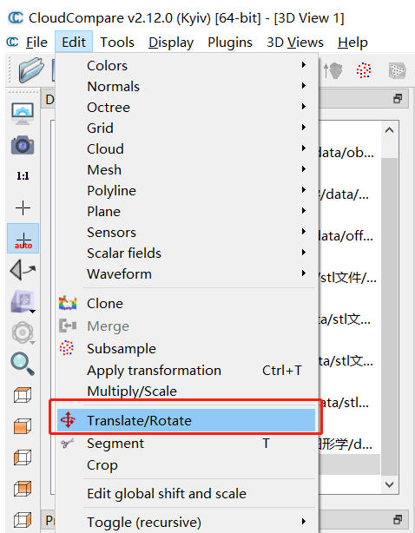
Task: Click the camera parameters icon
Action: point(23,145)
